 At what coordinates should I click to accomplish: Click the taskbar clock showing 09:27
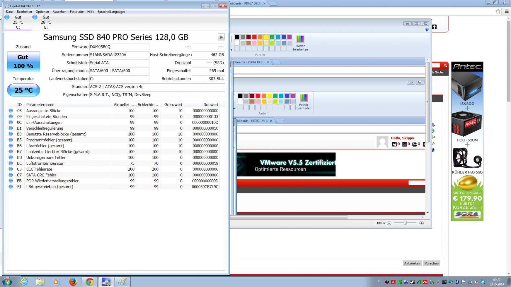497,282
